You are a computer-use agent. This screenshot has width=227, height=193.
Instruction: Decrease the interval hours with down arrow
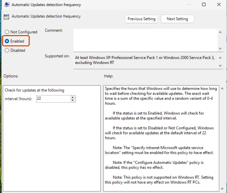click(x=73, y=101)
